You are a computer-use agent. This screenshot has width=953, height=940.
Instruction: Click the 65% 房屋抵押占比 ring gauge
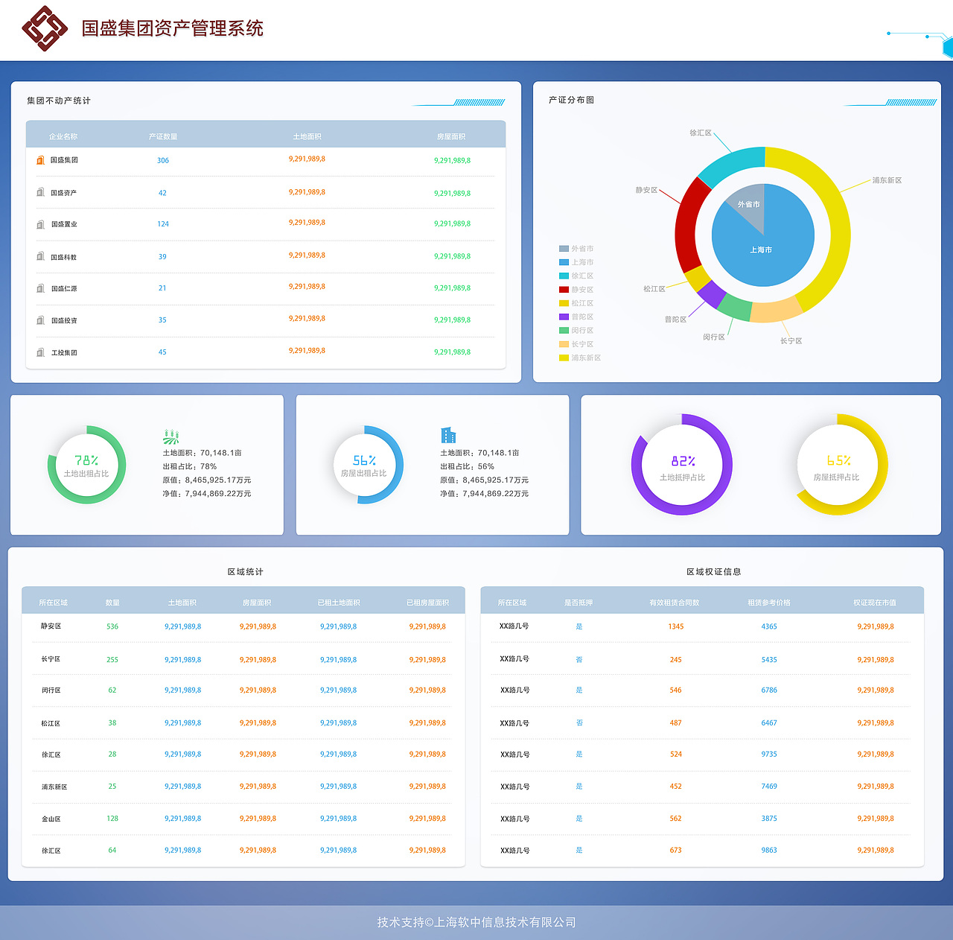pyautogui.click(x=837, y=465)
